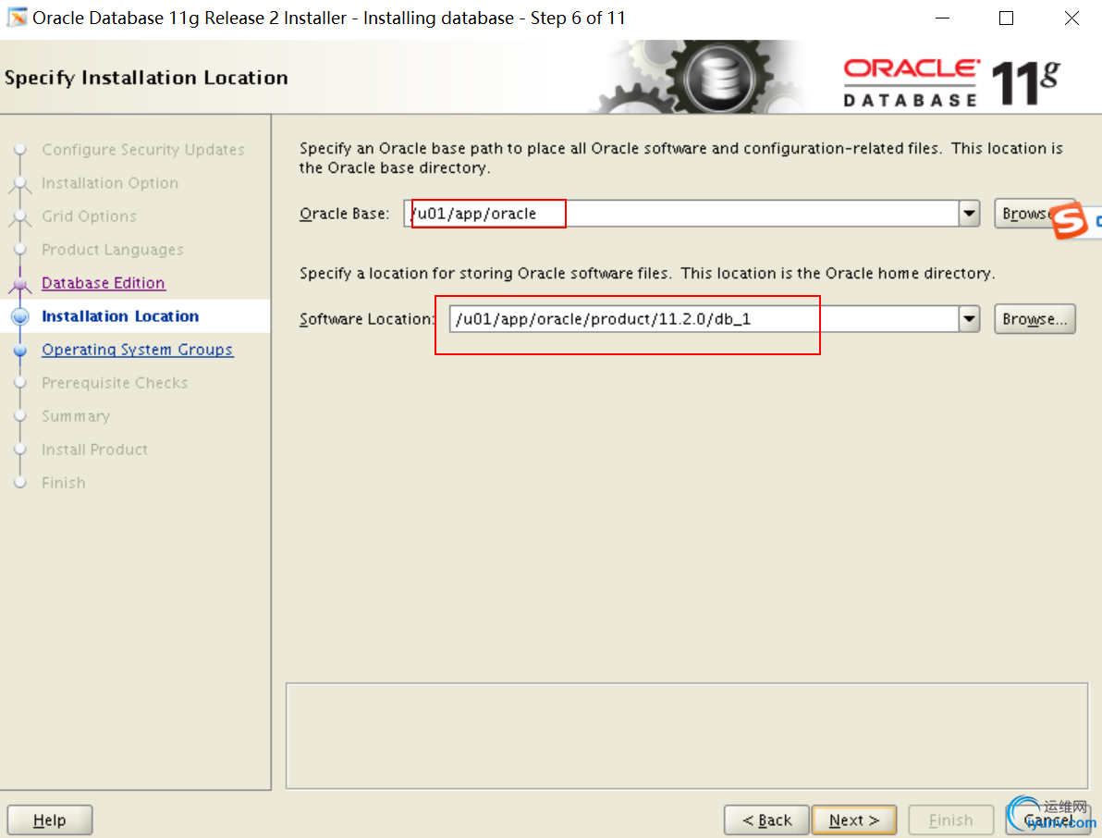
Task: Click the Database Edition step marker icon
Action: click(20, 284)
